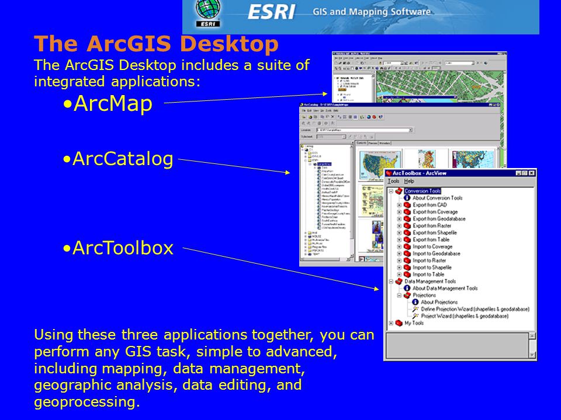This screenshot has width=561, height=420.
Task: Click the About Conversion Tools info icon
Action: point(407,198)
